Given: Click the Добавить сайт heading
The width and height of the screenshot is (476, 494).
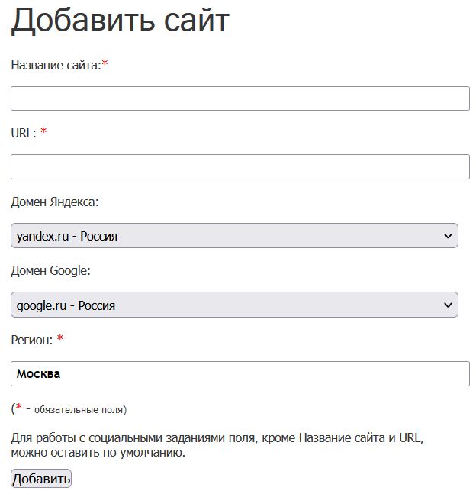Looking at the screenshot, I should pos(120,21).
